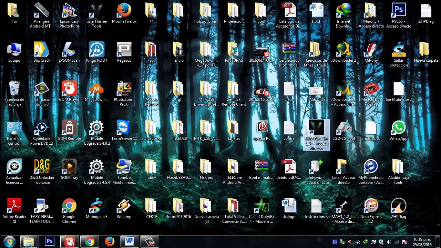Image resolution: width=441 pixels, height=248 pixels.
Task: Launch Winamp from the desktop
Action: point(124,209)
